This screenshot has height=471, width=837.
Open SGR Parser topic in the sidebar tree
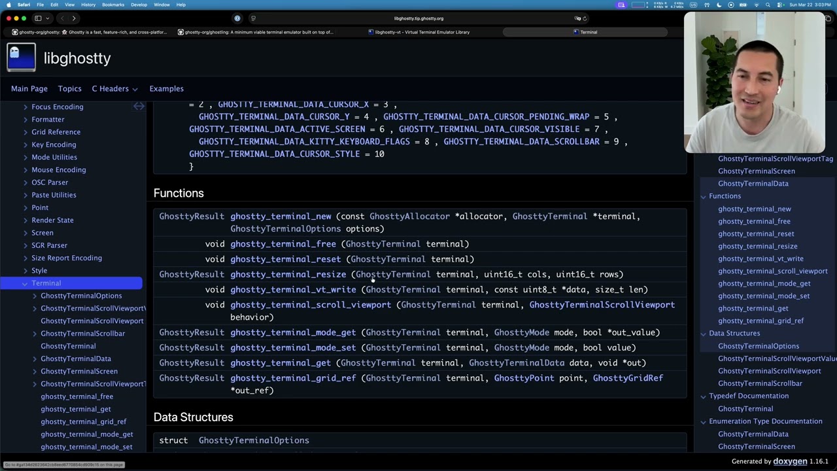click(x=49, y=245)
